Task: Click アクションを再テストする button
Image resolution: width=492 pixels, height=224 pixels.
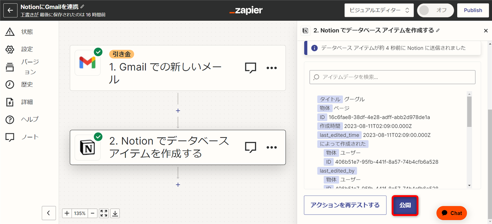Action: pos(345,205)
